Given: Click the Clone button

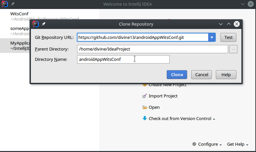Looking at the screenshot, I should 177,75.
